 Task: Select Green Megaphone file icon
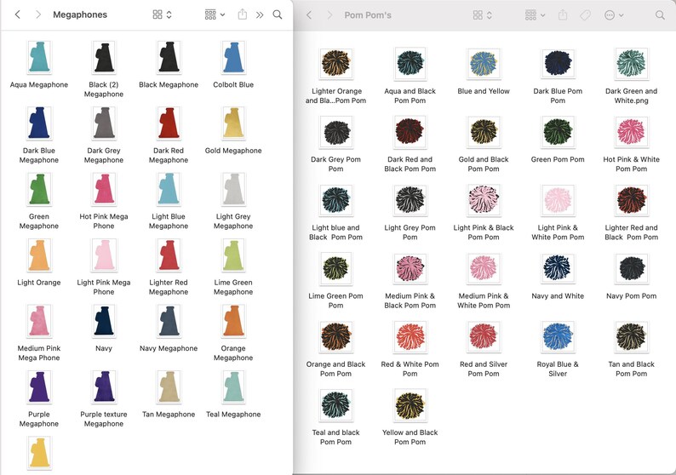point(39,189)
